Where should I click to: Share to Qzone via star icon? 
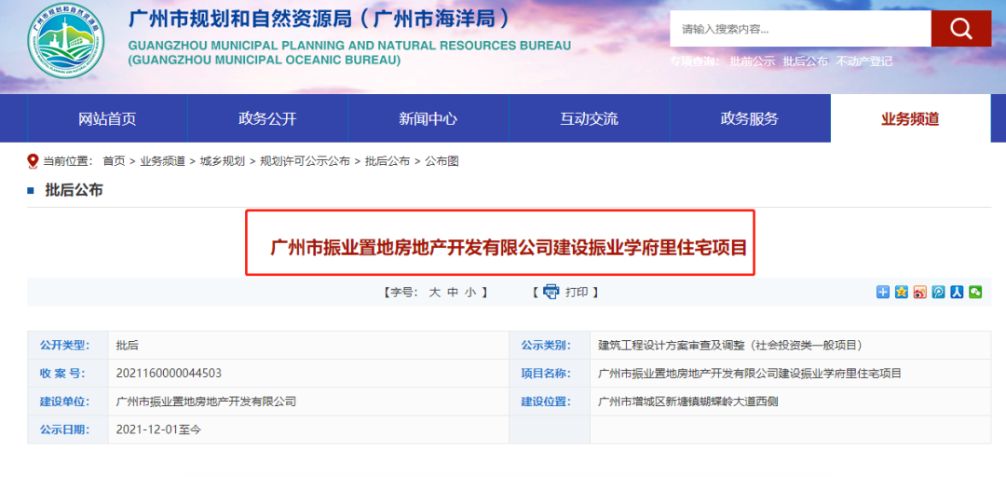click(x=901, y=292)
